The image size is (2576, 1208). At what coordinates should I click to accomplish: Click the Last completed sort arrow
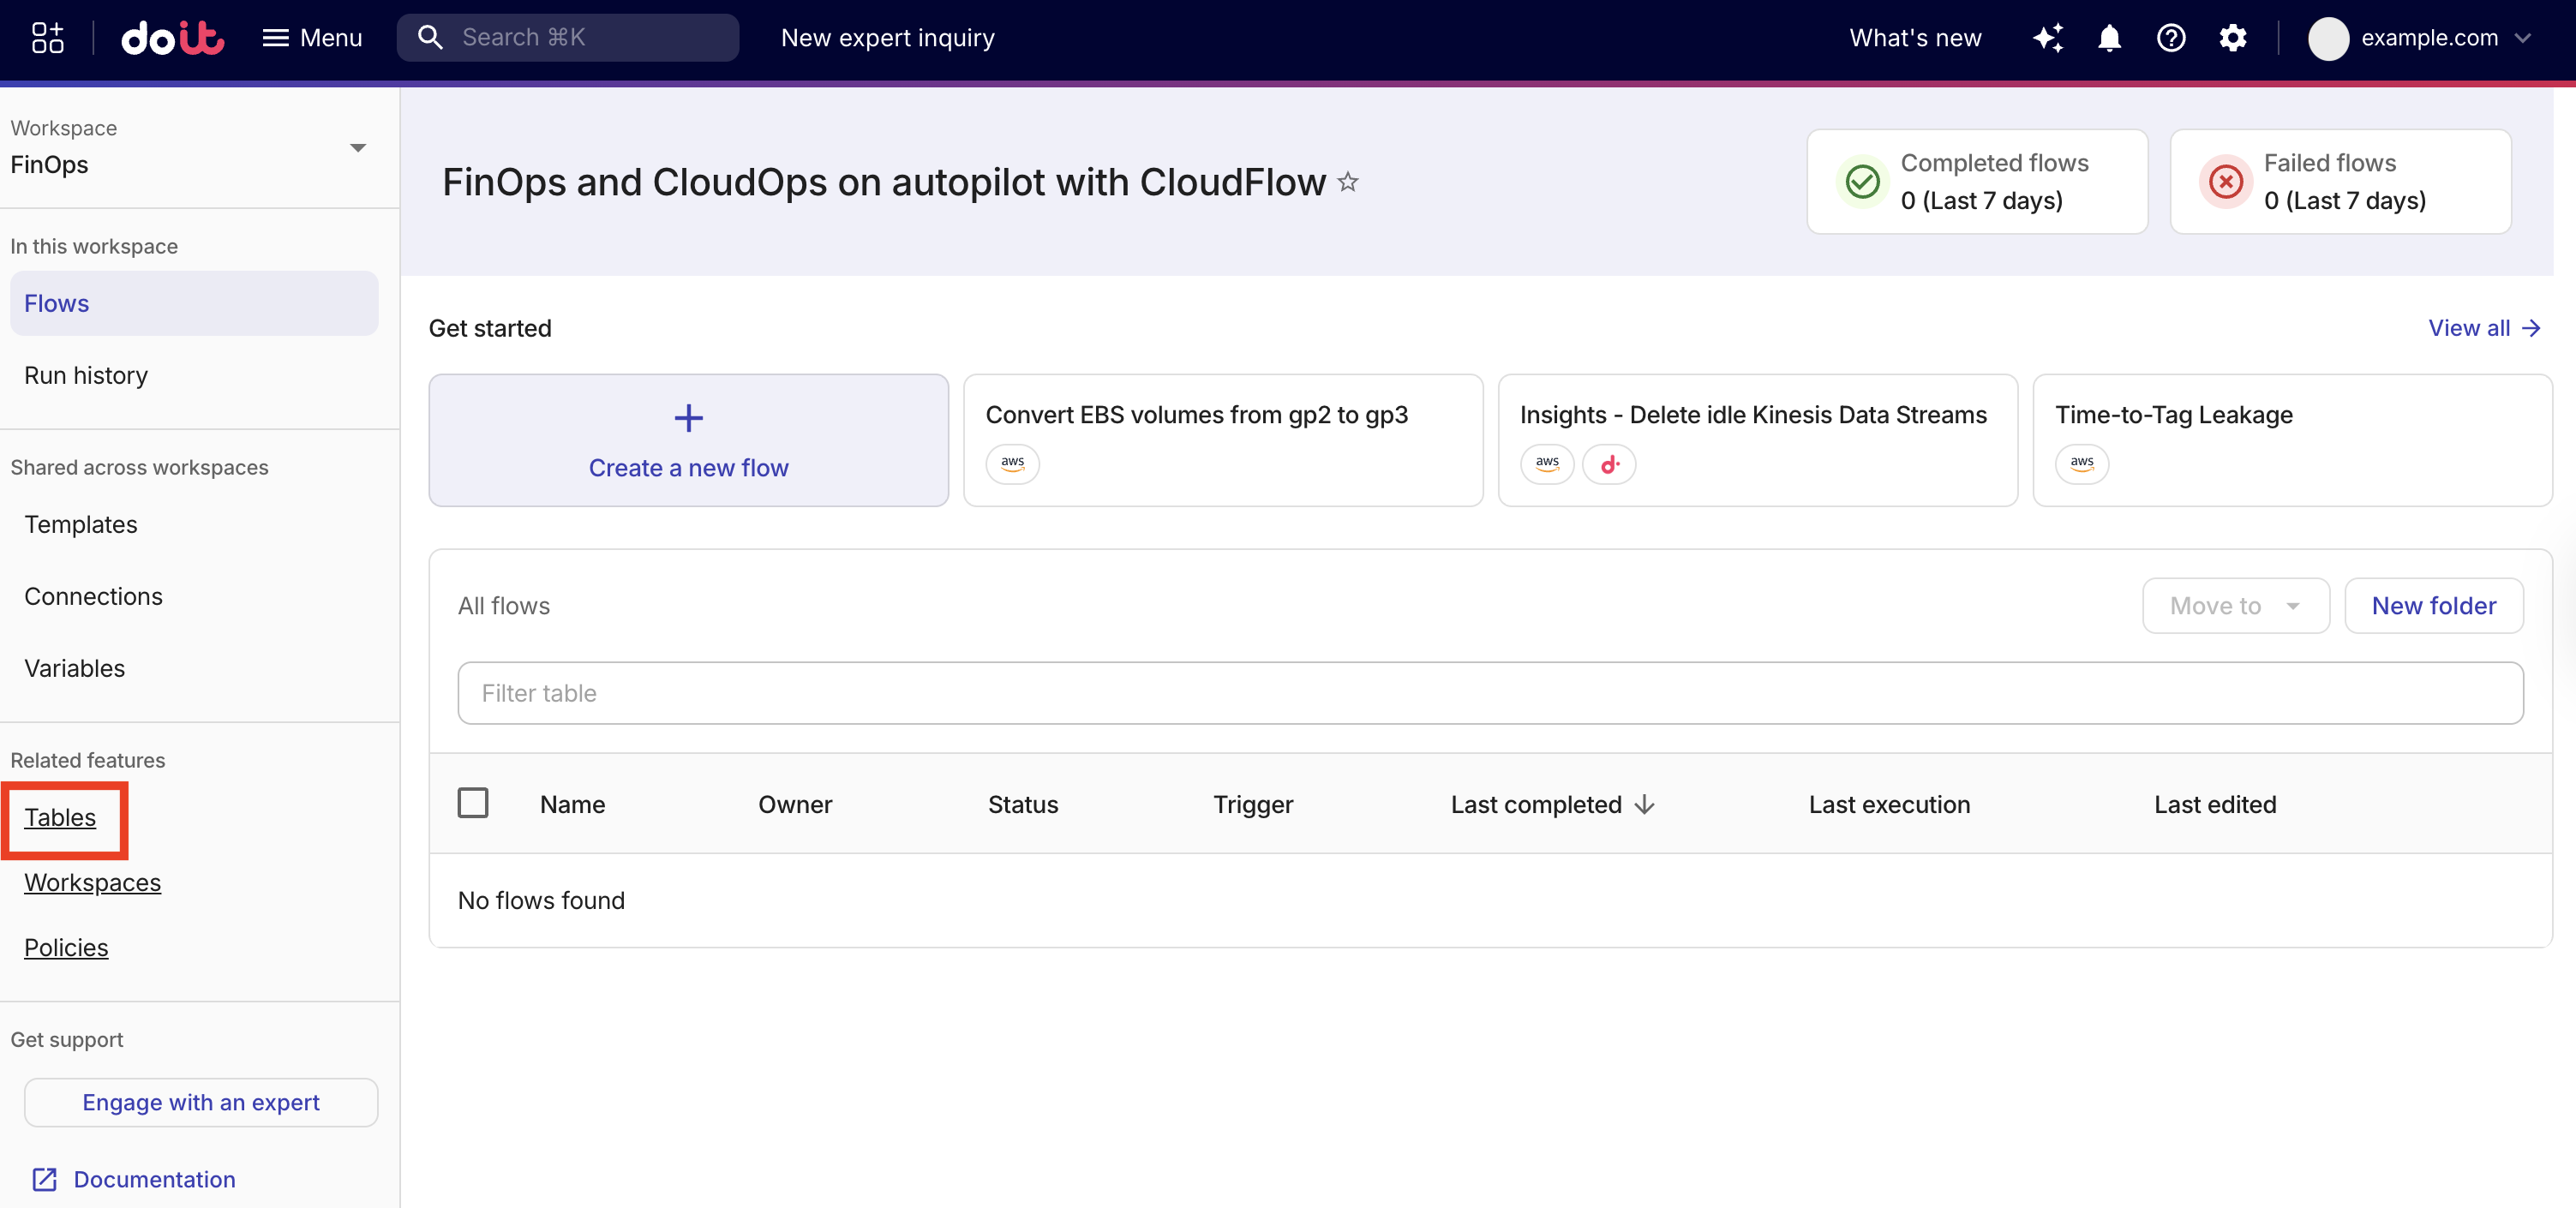pos(1645,805)
